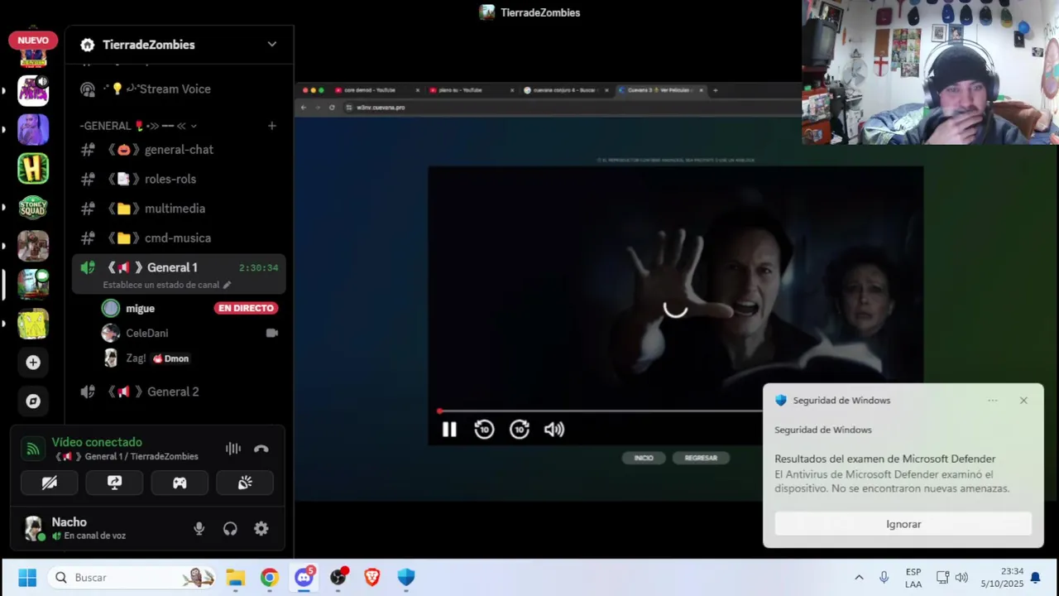Turn on camera in Discord voice panel
The image size is (1059, 596).
50,483
